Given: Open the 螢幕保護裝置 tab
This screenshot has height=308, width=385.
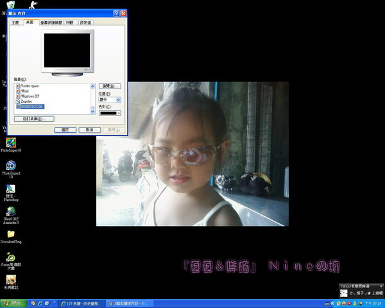Looking at the screenshot, I should pos(51,22).
